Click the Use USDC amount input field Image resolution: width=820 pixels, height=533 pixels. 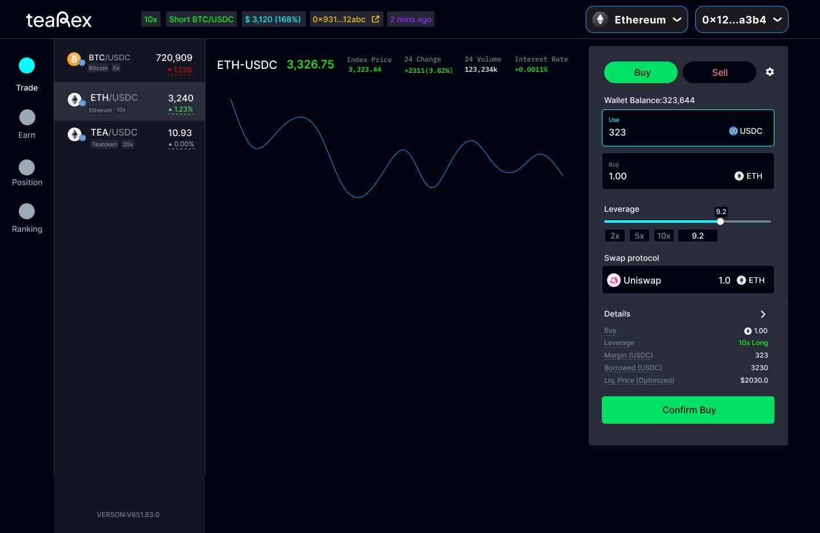point(688,128)
